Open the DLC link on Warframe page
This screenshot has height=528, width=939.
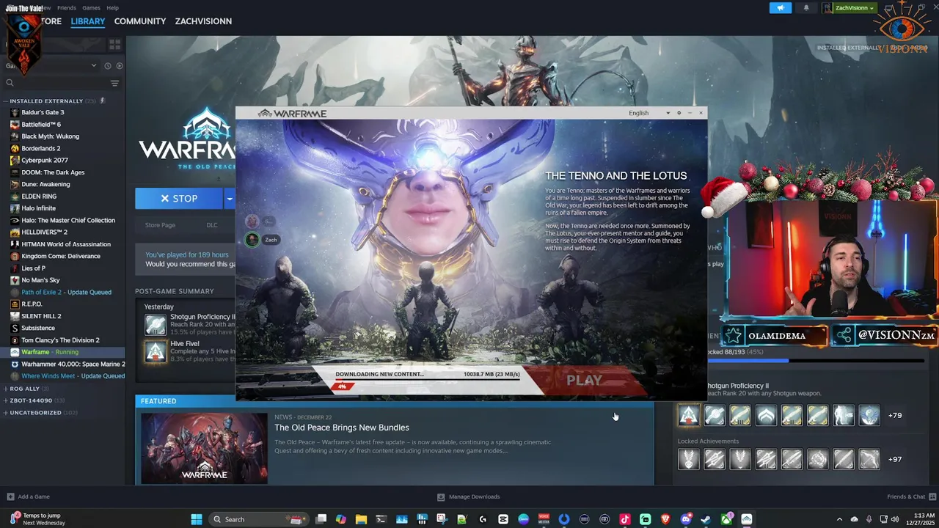(212, 225)
